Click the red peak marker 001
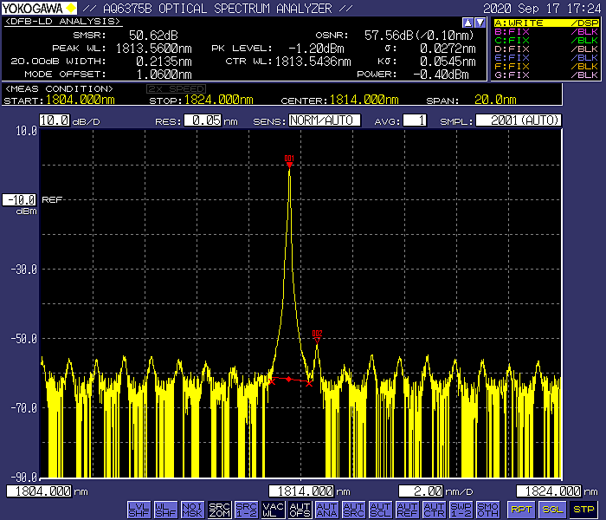 (289, 162)
